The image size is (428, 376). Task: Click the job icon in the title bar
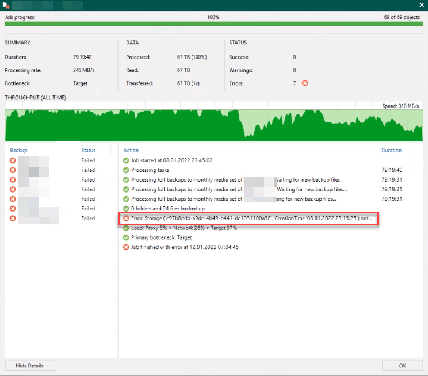6,5
